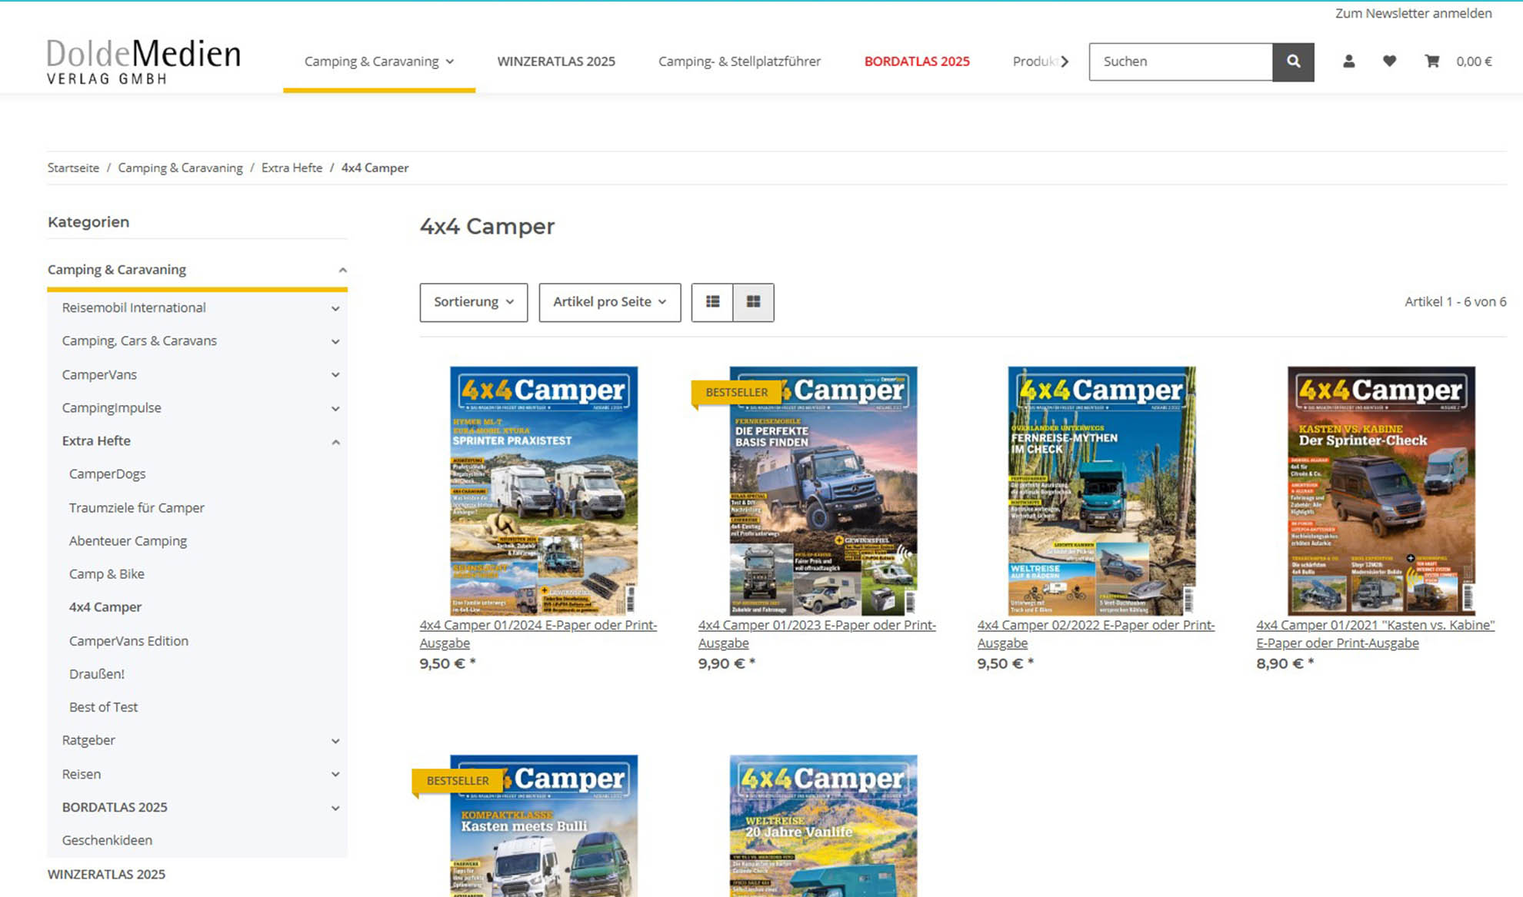Open Artikel pro Seite dropdown

coord(609,302)
